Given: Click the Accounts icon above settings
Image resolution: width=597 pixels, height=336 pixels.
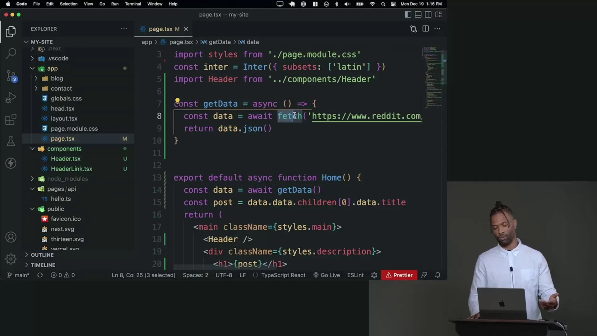Looking at the screenshot, I should tap(11, 237).
